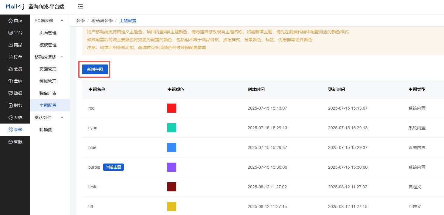This screenshot has height=215, width=444.
Task: Click the 当前主题 badge
Action: pyautogui.click(x=114, y=167)
